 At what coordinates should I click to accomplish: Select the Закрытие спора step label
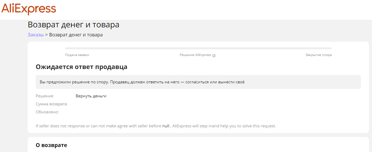tap(318, 55)
